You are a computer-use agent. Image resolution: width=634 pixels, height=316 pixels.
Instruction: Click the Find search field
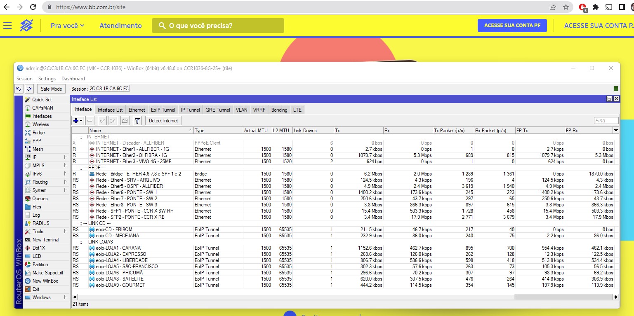pyautogui.click(x=606, y=121)
